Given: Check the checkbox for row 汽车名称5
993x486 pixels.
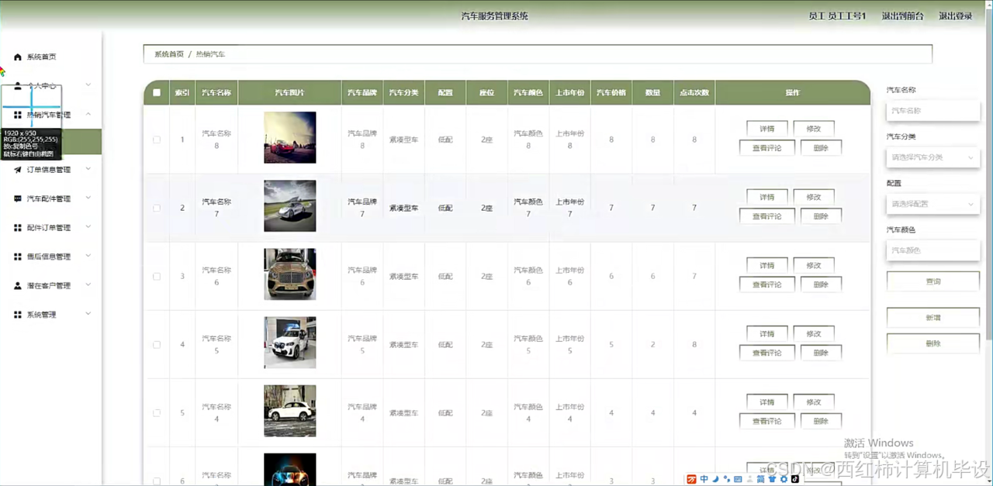Looking at the screenshot, I should 157,344.
